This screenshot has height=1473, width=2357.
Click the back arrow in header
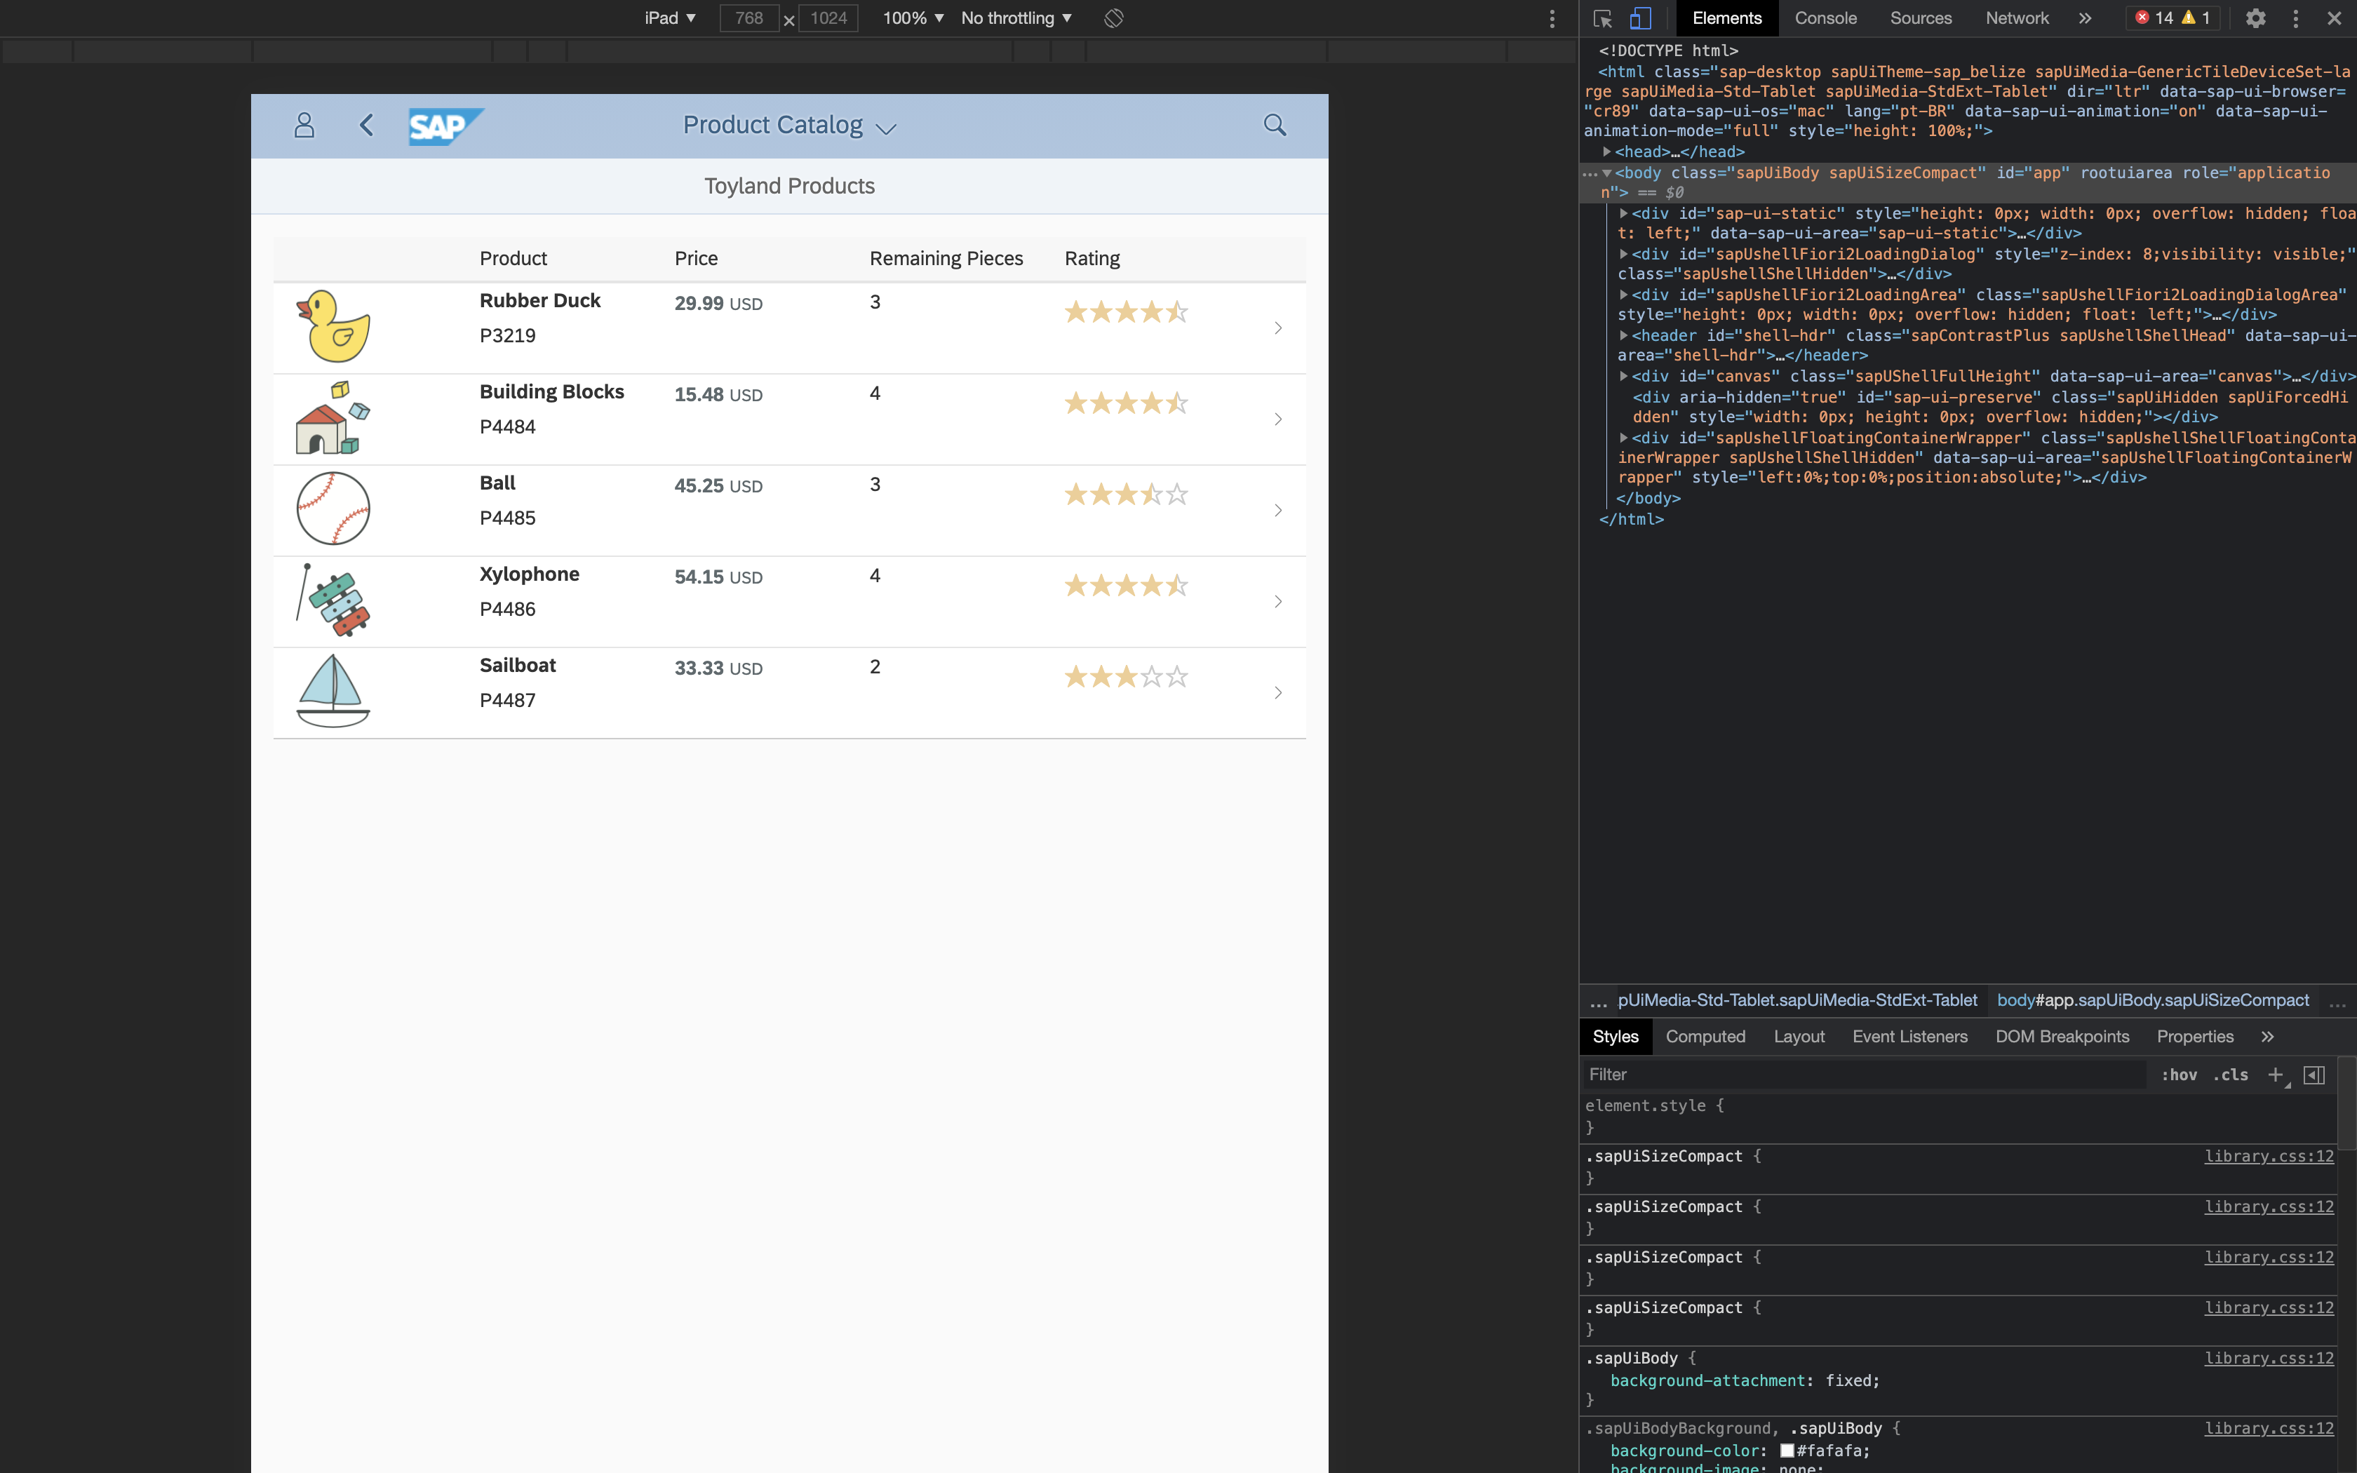[x=366, y=125]
